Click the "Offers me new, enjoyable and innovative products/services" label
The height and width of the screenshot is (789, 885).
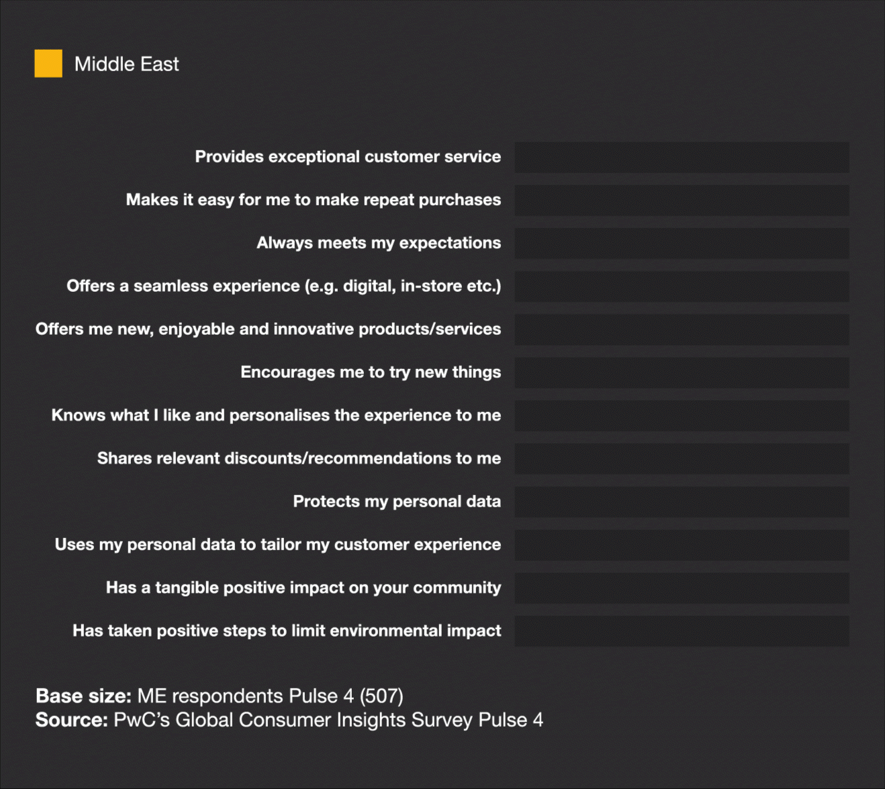[268, 329]
